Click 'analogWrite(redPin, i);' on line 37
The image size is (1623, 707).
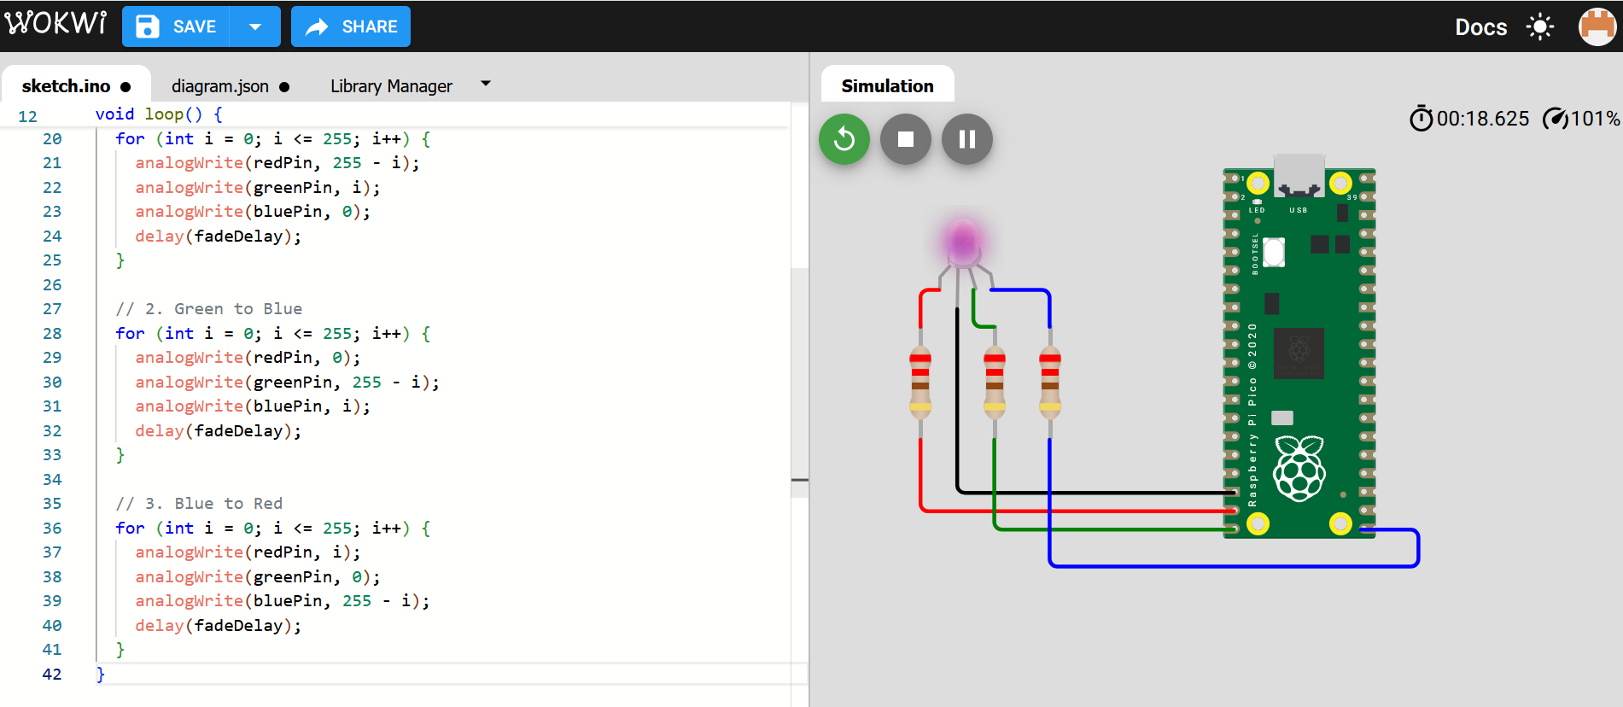(248, 552)
